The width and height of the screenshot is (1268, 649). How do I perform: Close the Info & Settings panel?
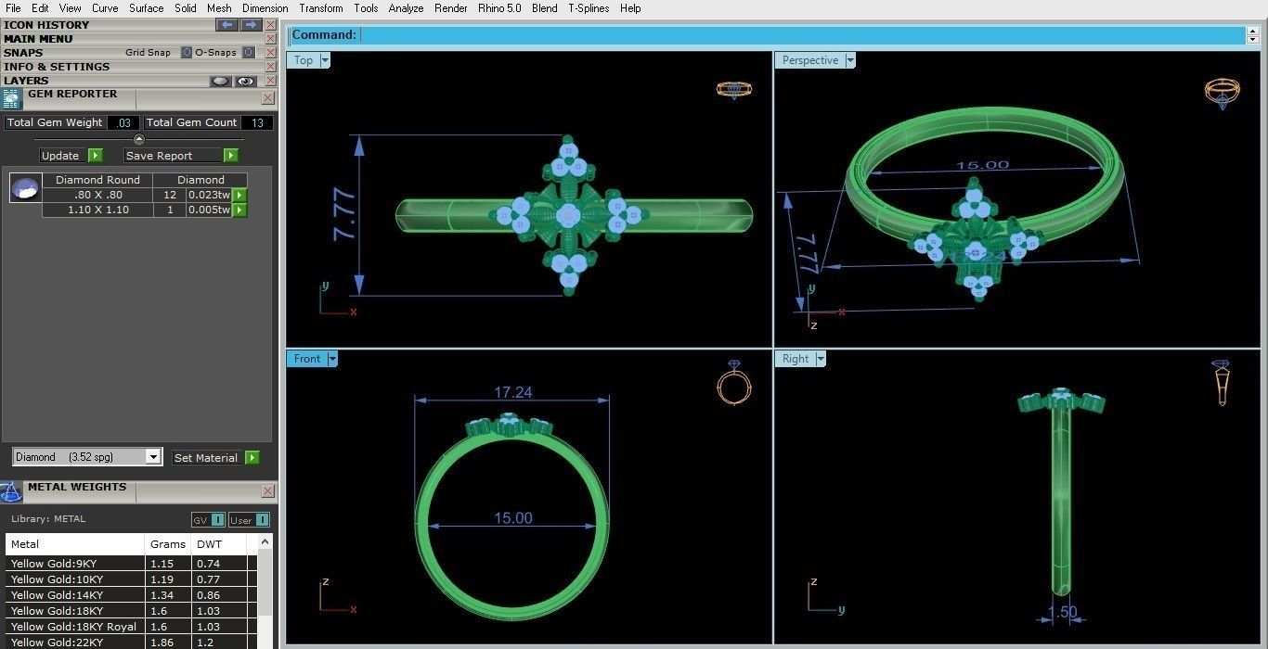tap(270, 67)
